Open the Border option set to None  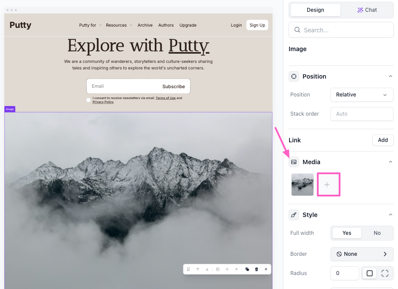click(x=361, y=254)
